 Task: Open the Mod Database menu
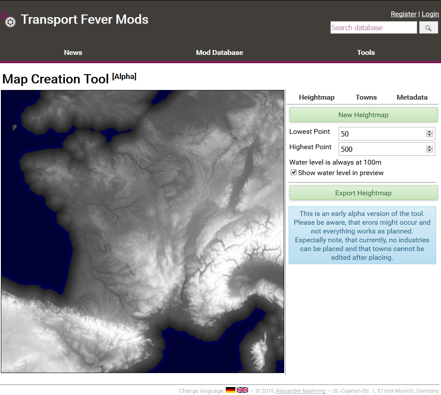pyautogui.click(x=220, y=53)
